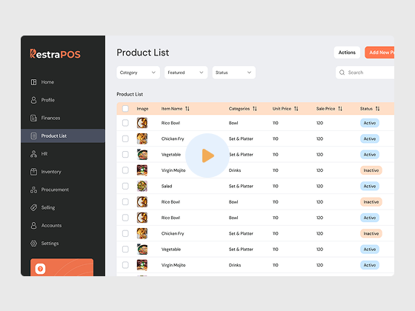Check the Inactive Virgin Mojito row checkbox
415x311 pixels.
pyautogui.click(x=125, y=170)
